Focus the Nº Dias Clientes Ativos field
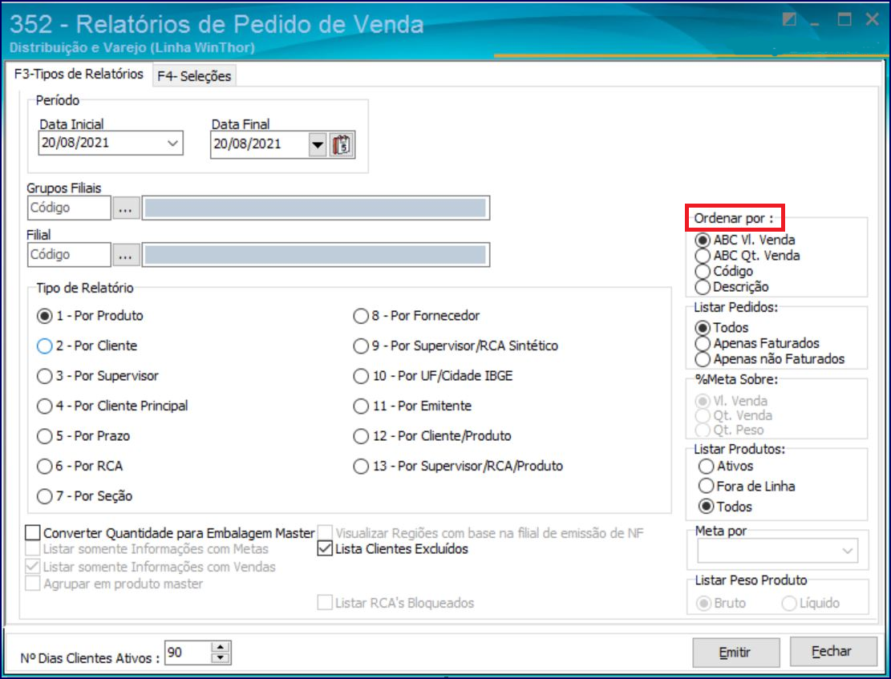This screenshot has width=891, height=679. click(188, 653)
